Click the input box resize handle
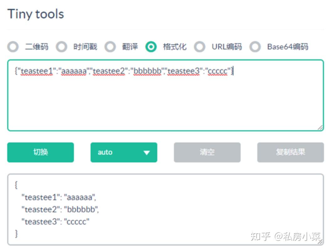This screenshot has width=329, height=250. tap(320, 127)
